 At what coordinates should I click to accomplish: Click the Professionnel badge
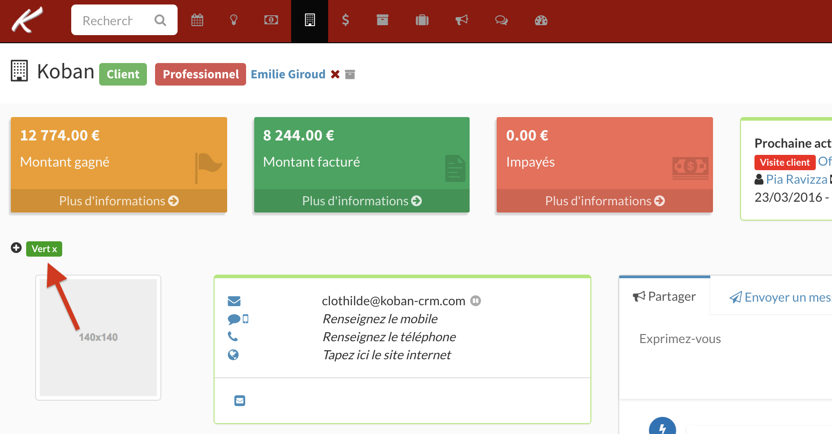tap(201, 74)
